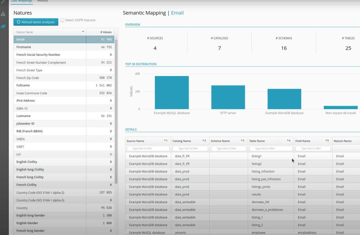
Task: Click the leaf icon in sidebar
Action: click(3, 27)
